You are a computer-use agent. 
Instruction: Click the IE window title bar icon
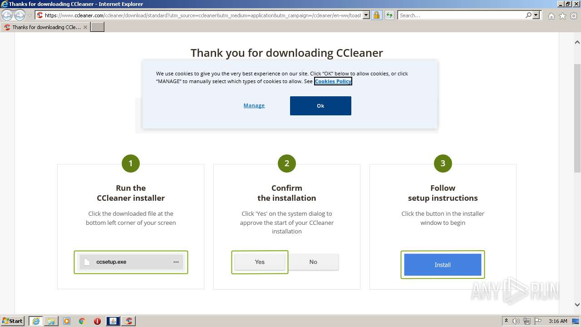tap(5, 4)
